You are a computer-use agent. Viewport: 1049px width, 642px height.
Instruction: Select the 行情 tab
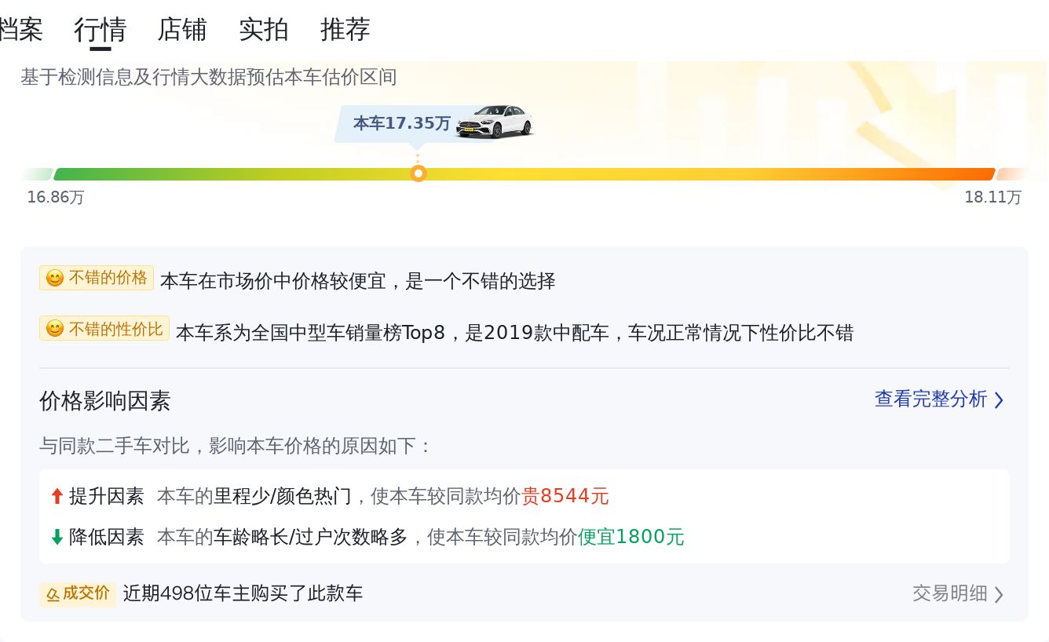[x=101, y=30]
